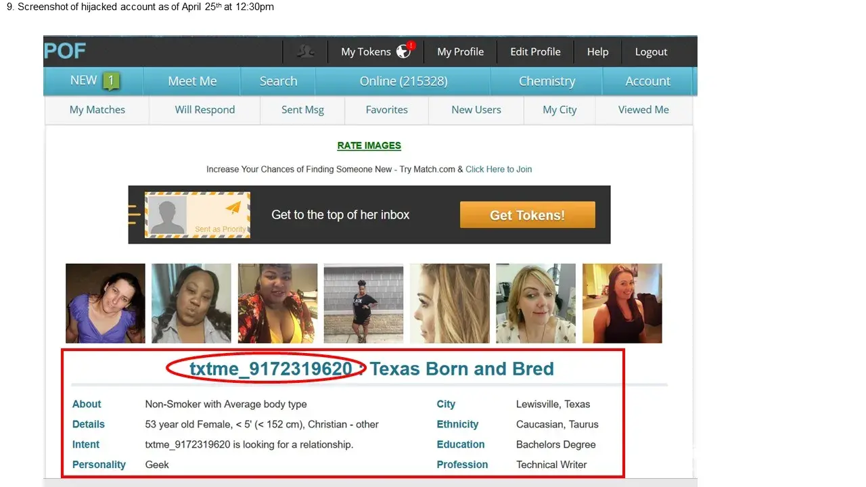
Task: Open thumbnail of person standing by building
Action: tap(363, 303)
